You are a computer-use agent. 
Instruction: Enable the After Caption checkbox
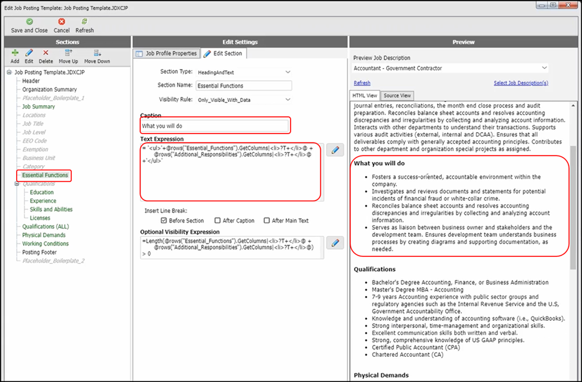pos(218,221)
